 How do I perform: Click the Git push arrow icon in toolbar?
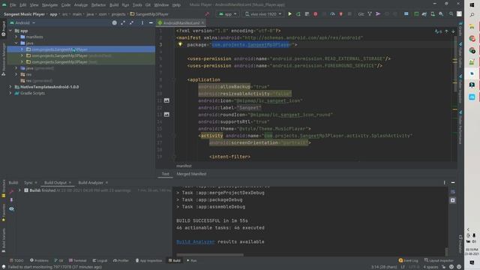point(378,14)
